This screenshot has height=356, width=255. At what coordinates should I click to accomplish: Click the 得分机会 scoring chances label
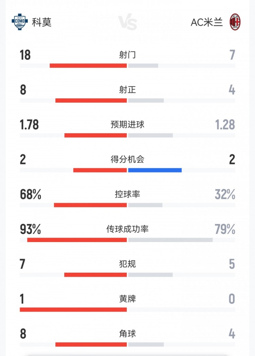(128, 159)
